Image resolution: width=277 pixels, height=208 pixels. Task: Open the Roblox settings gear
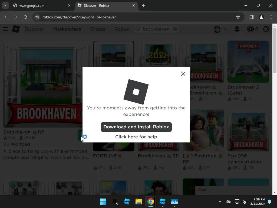click(266, 29)
